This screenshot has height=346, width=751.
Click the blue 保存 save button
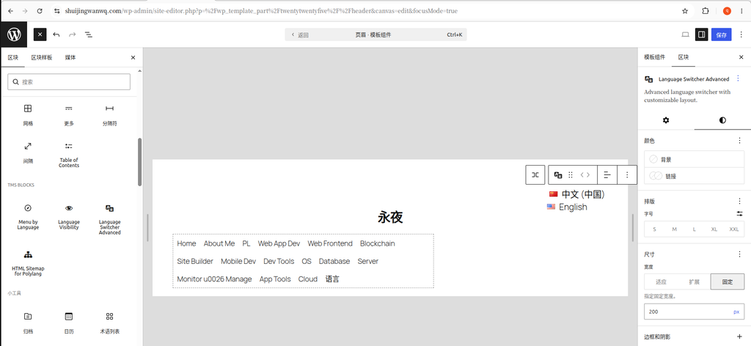point(722,34)
